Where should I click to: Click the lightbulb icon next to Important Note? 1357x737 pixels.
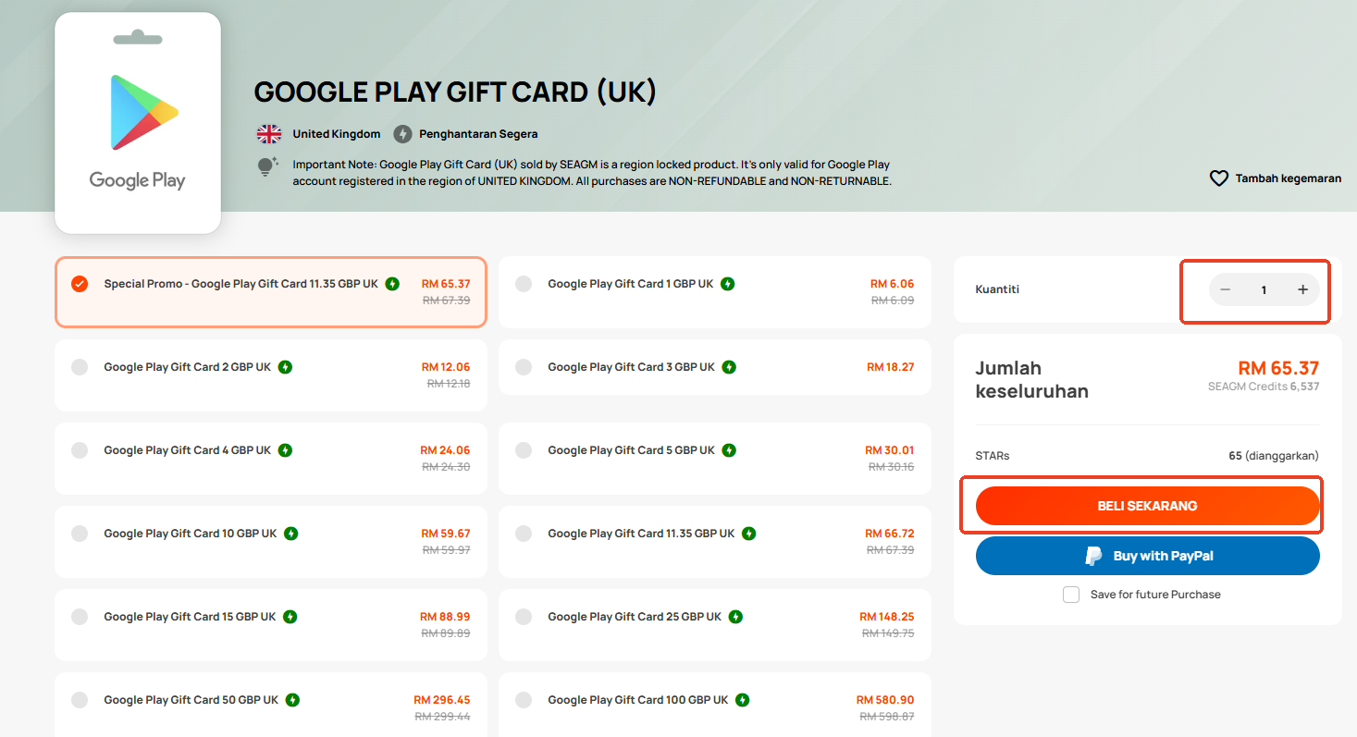pos(267,167)
